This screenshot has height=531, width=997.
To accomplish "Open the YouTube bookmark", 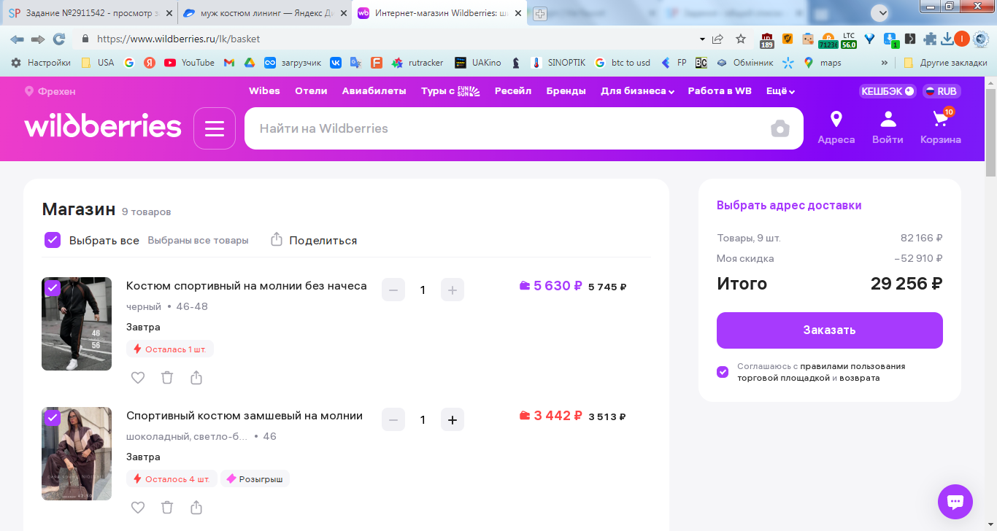I will (x=189, y=63).
